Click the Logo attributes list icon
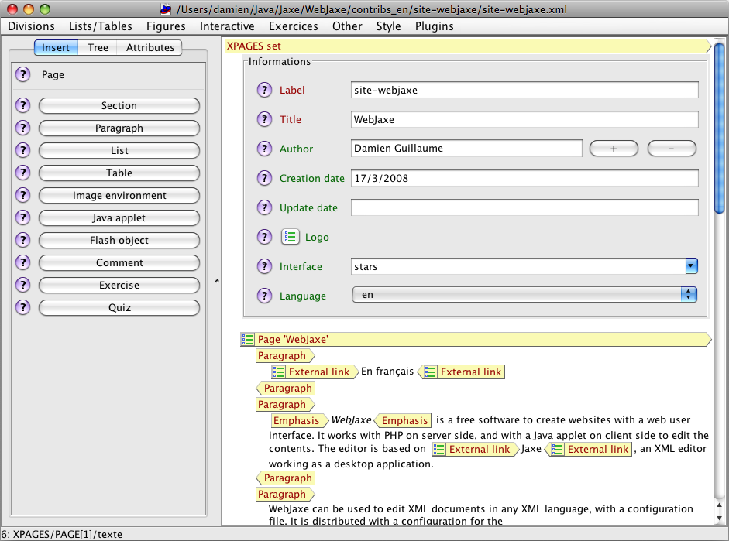Viewport: 729px width, 541px height. tap(291, 238)
